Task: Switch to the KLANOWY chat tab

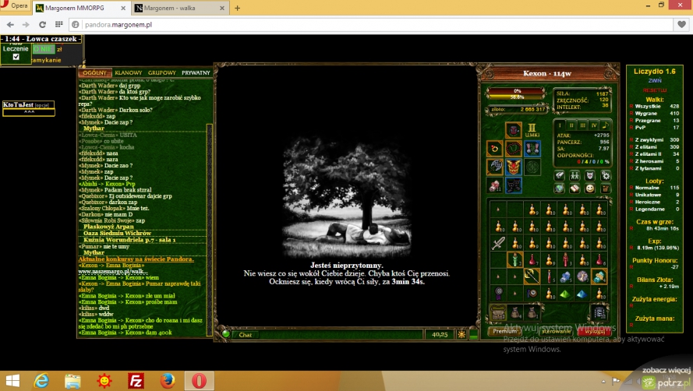Action: click(x=128, y=72)
